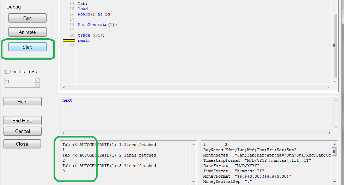
Task: Click the 'AutoGenerate(1);' script line
Action: click(x=97, y=25)
